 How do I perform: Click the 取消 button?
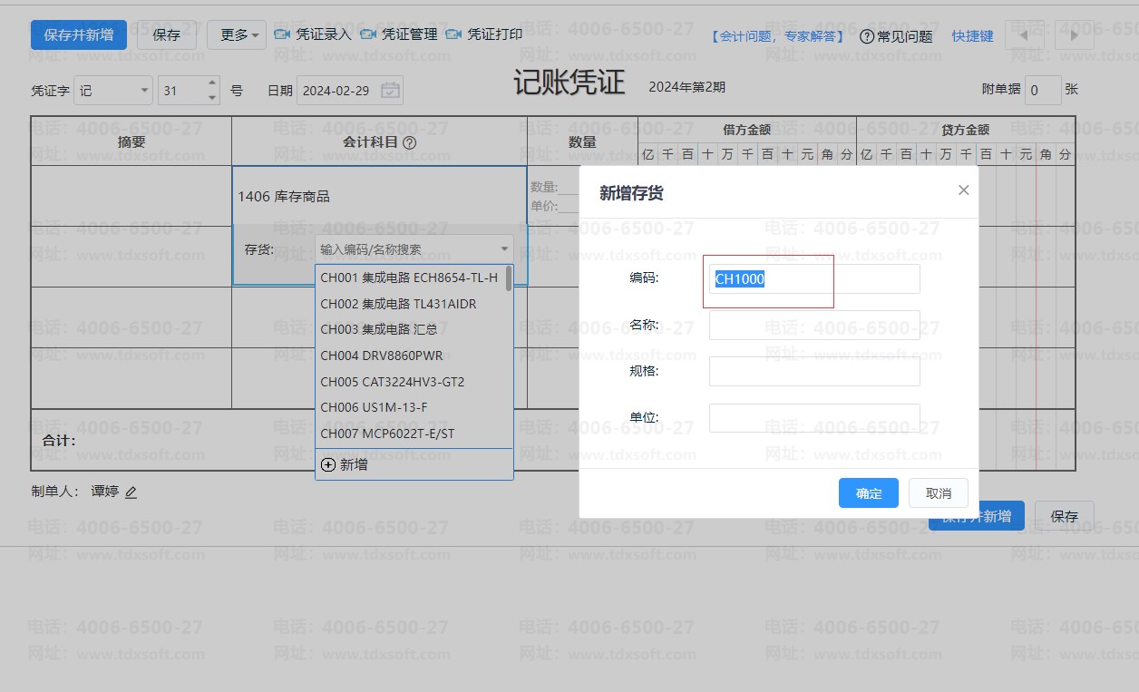coord(939,492)
